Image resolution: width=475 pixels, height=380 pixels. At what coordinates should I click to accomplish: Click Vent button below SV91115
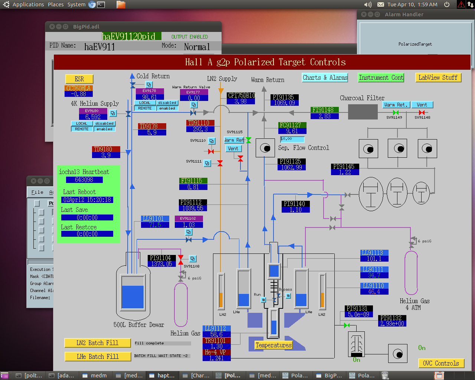tap(233, 148)
